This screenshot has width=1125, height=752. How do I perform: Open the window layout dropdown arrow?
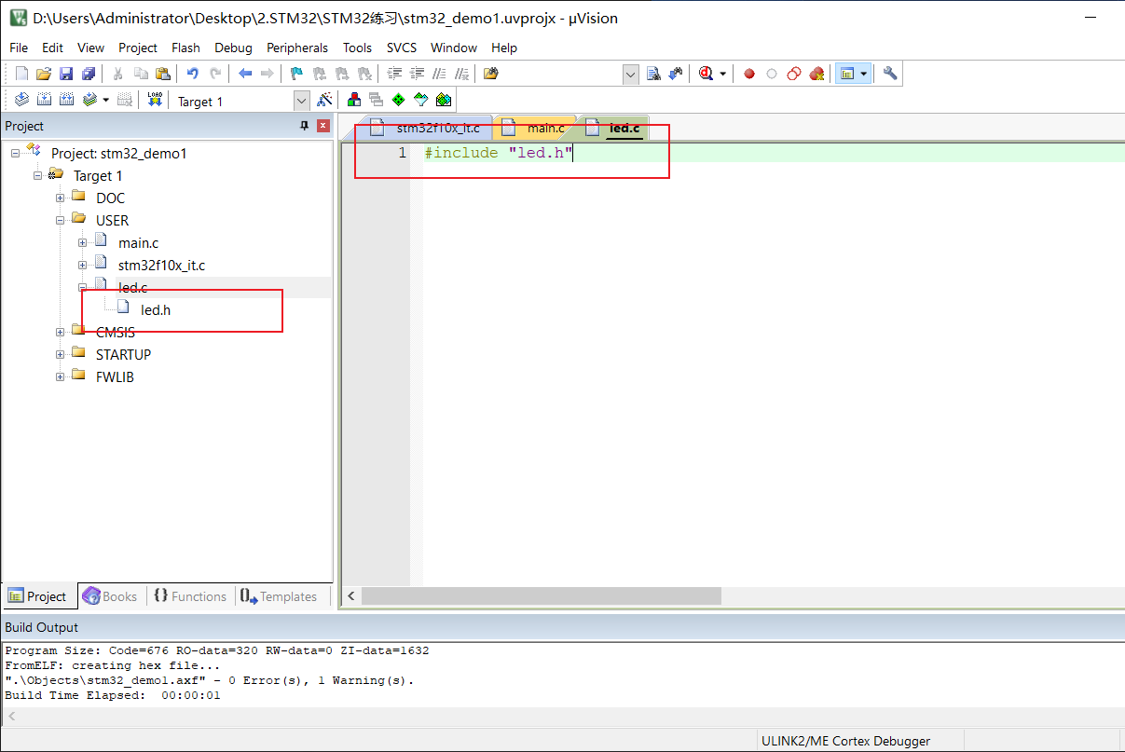point(864,75)
